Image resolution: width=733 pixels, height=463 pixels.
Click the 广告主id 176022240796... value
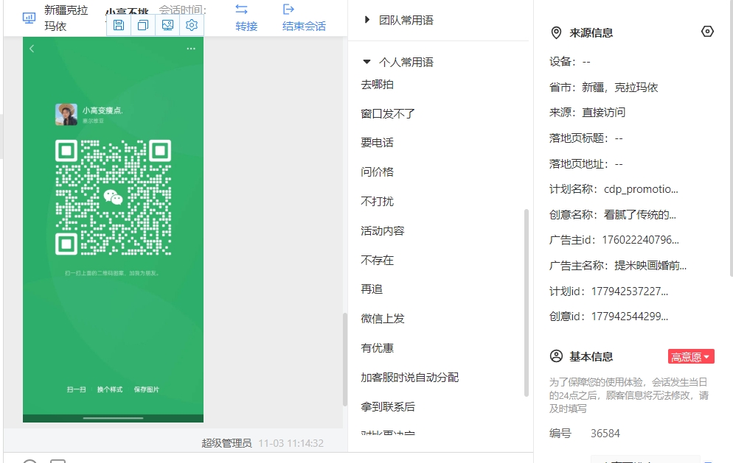pos(640,240)
